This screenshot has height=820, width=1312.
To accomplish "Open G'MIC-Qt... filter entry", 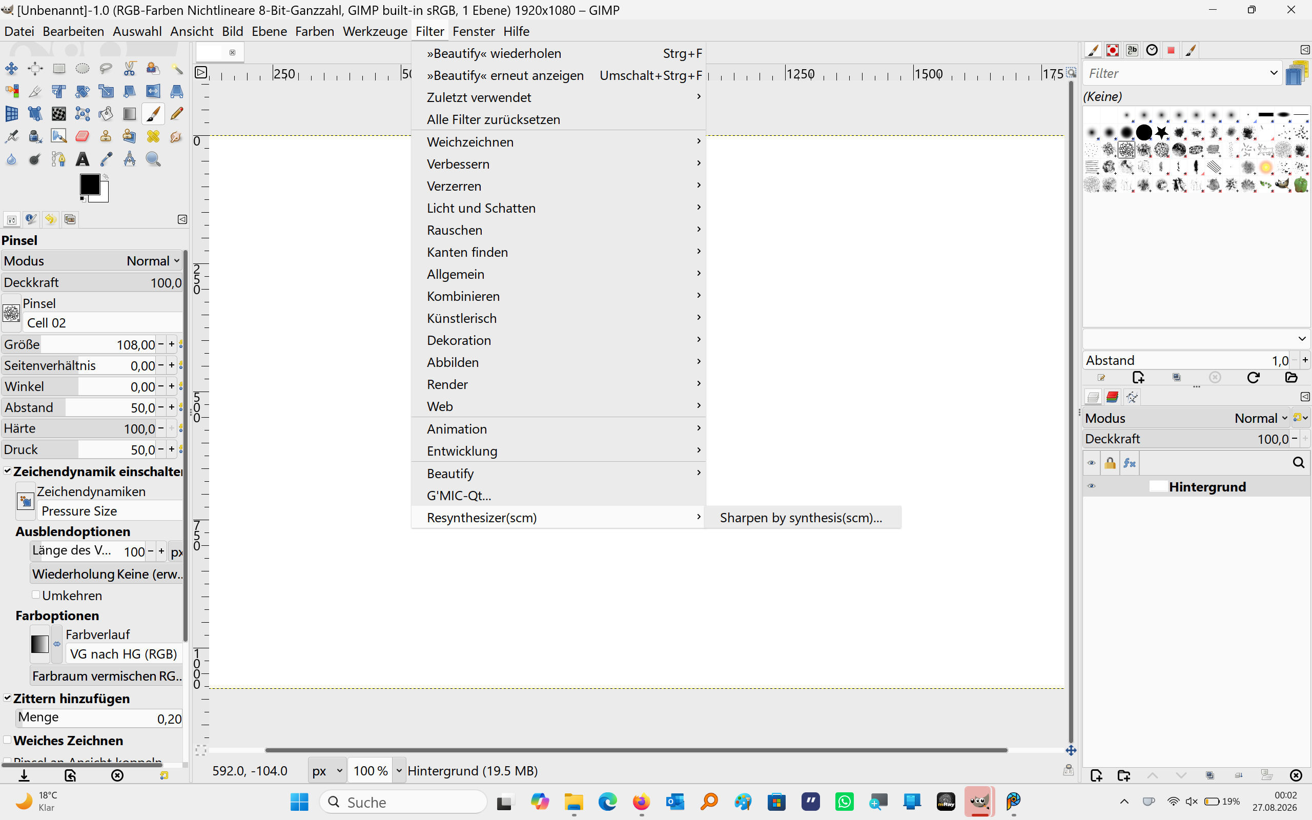I will (559, 495).
